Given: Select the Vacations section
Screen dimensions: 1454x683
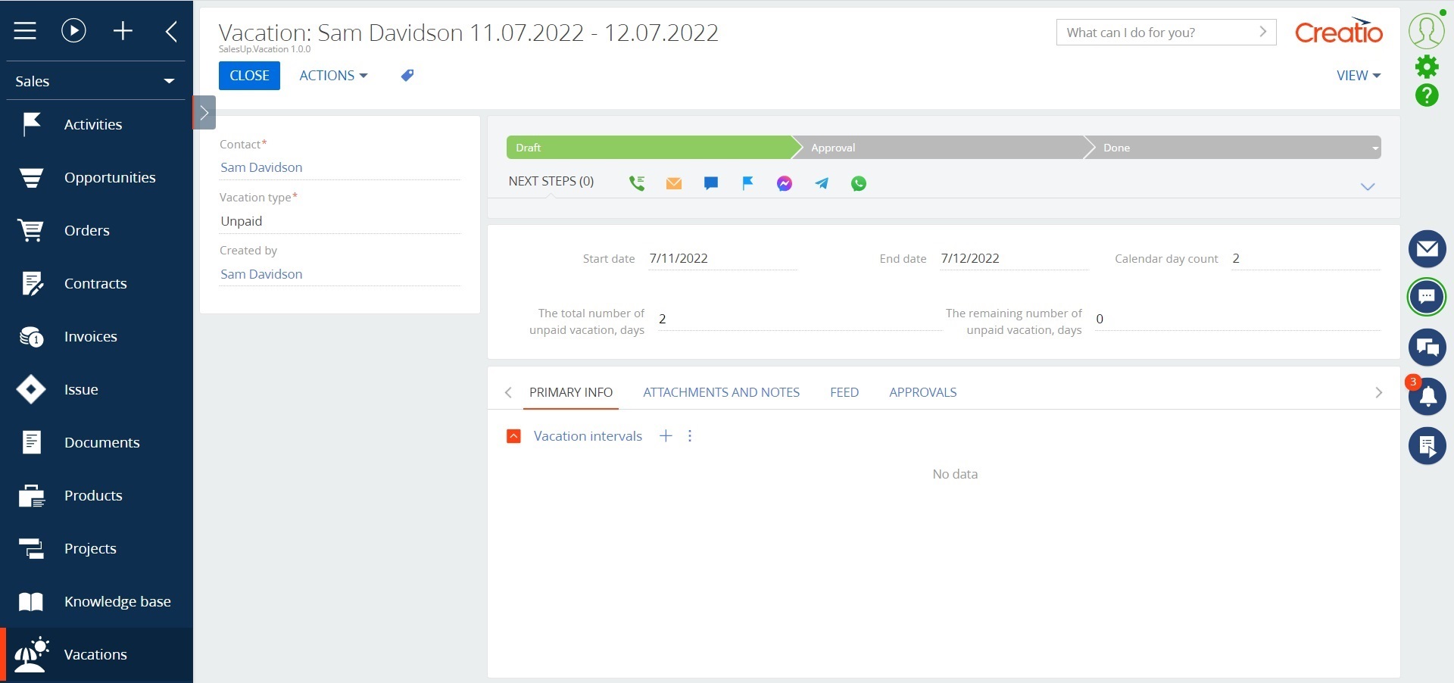Looking at the screenshot, I should [96, 654].
